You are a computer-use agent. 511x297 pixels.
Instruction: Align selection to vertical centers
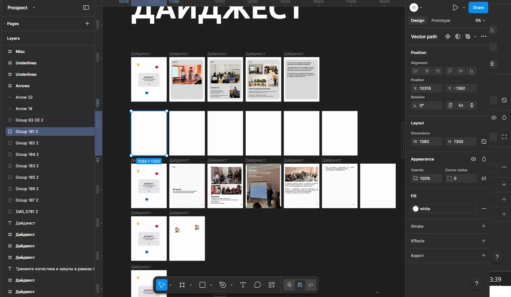tap(461, 71)
